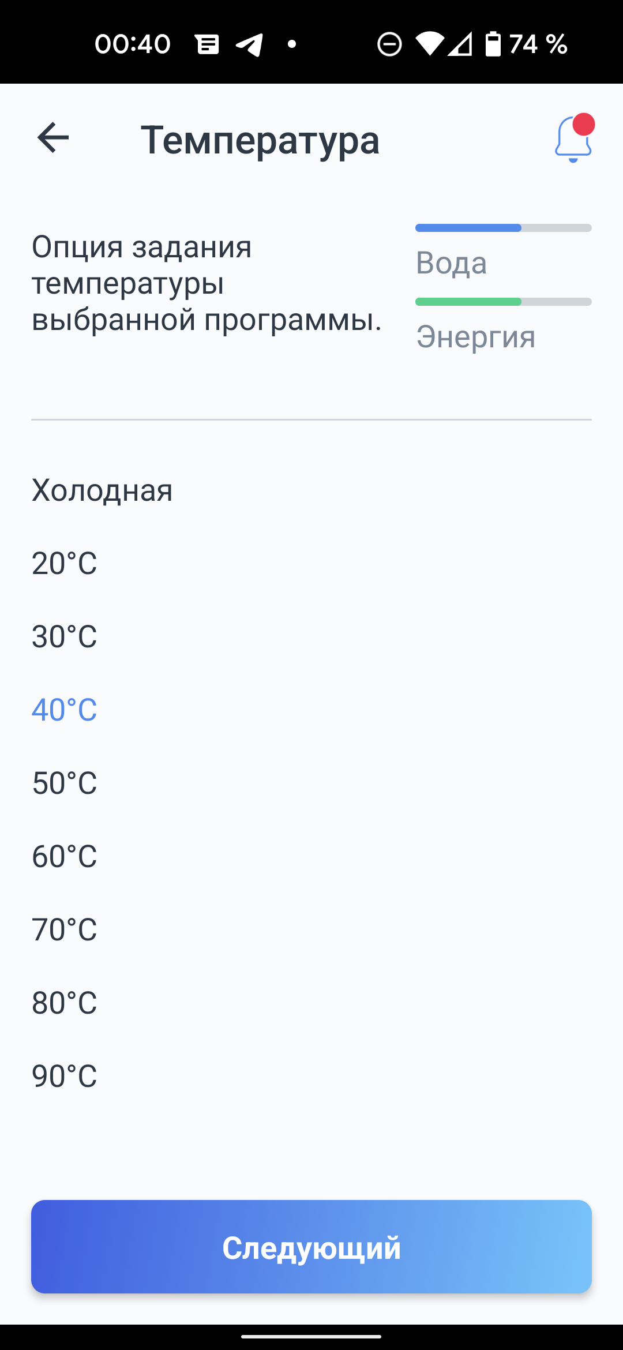Select the highlighted 40°C option
The image size is (623, 1350).
[65, 710]
